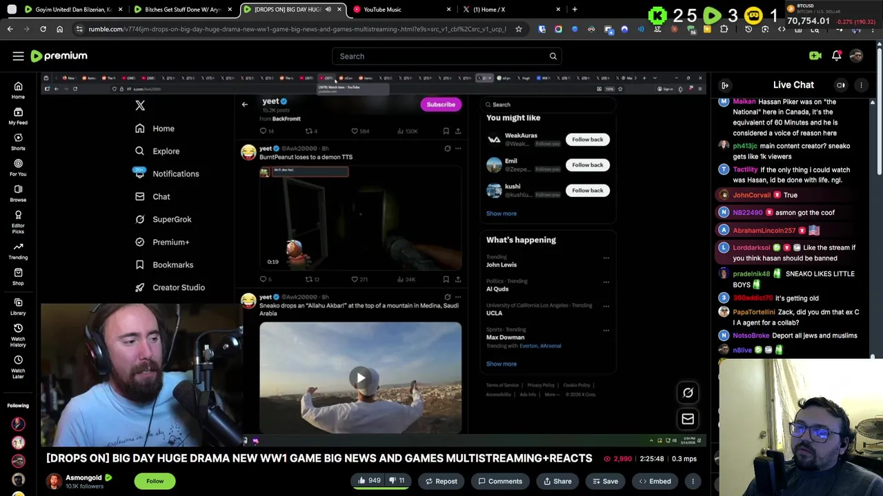Toggle Follow for Asmongold channel

(155, 481)
